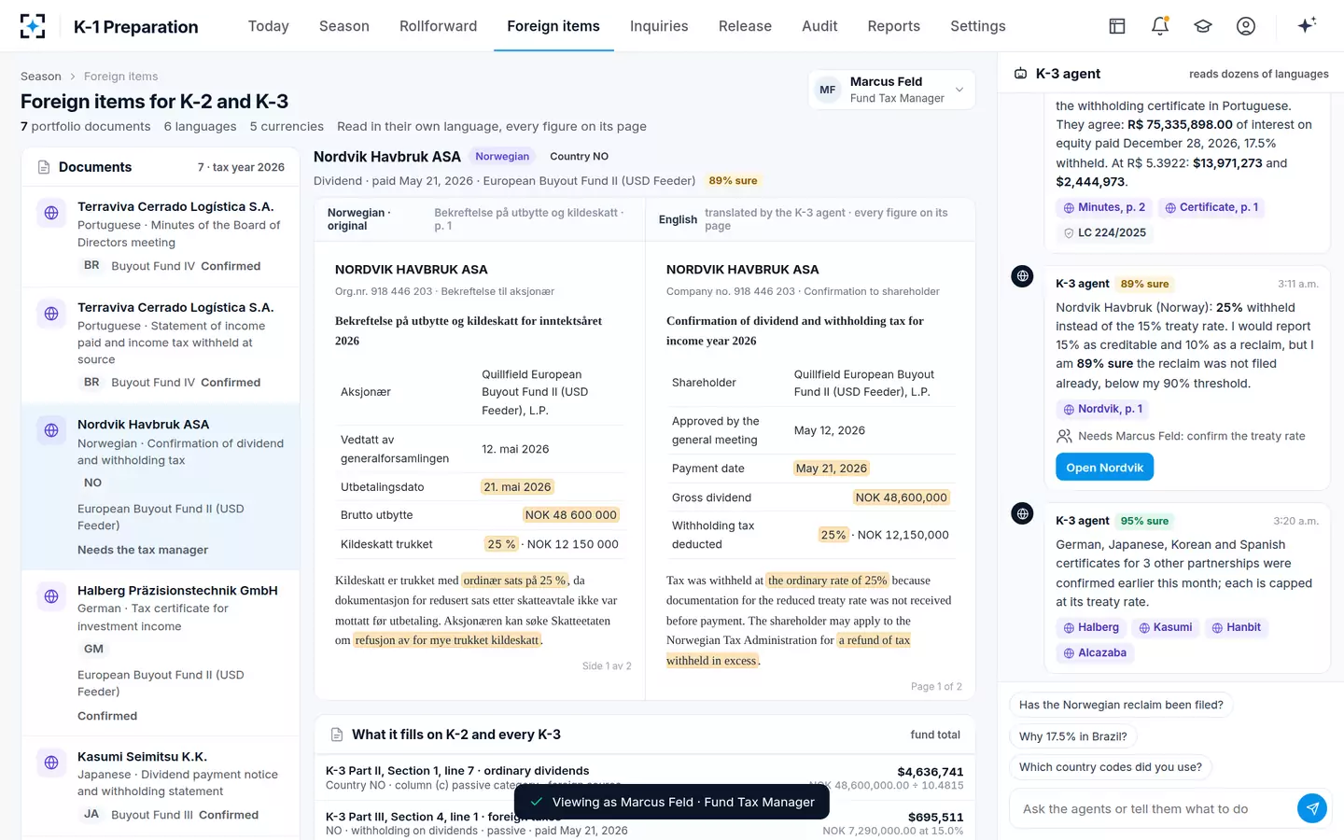
Task: Open the 'Nordvik, p. 1' citation chip
Action: (x=1102, y=409)
